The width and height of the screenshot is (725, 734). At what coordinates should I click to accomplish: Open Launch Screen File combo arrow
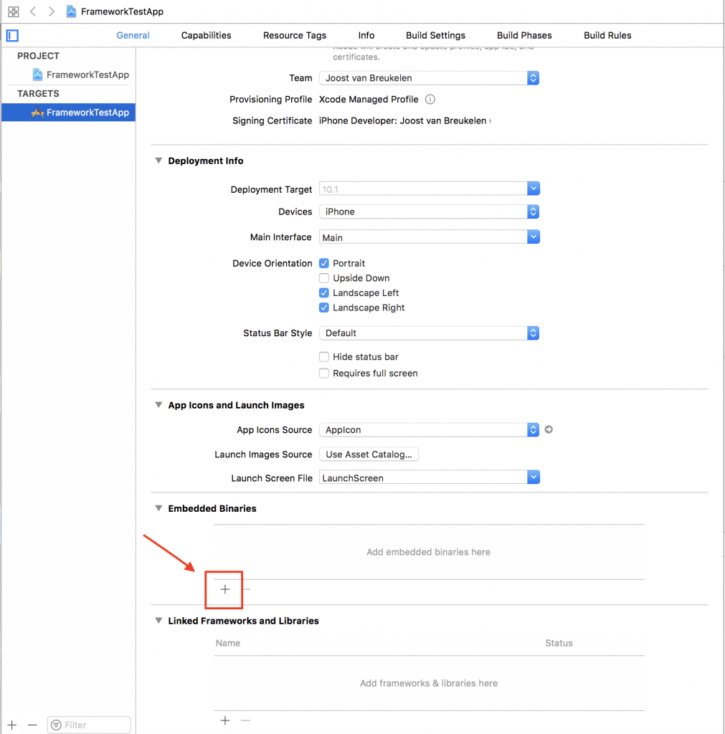pos(533,477)
